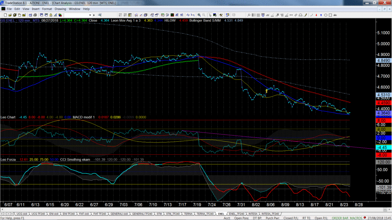Select the rectangle drawing tool
Screen dimensions: 392x220
(x=330, y=15)
